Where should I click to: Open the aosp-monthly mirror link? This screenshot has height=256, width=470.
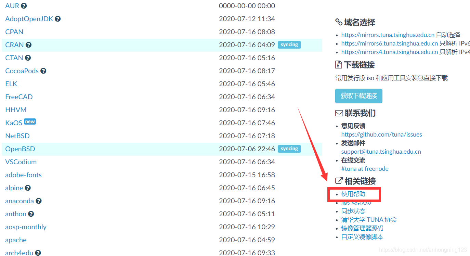[26, 227]
